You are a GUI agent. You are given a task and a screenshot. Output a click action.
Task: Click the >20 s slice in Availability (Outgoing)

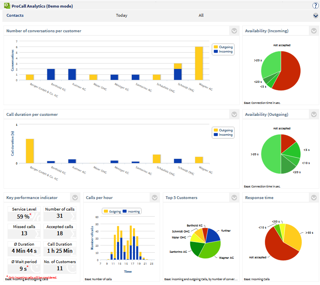click(270, 154)
